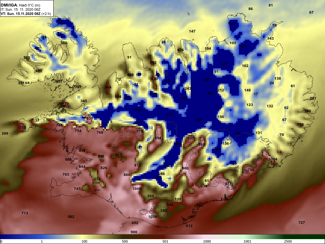Click the color scale label 1001
The width and height of the screenshot is (325, 244).
coord(247,241)
